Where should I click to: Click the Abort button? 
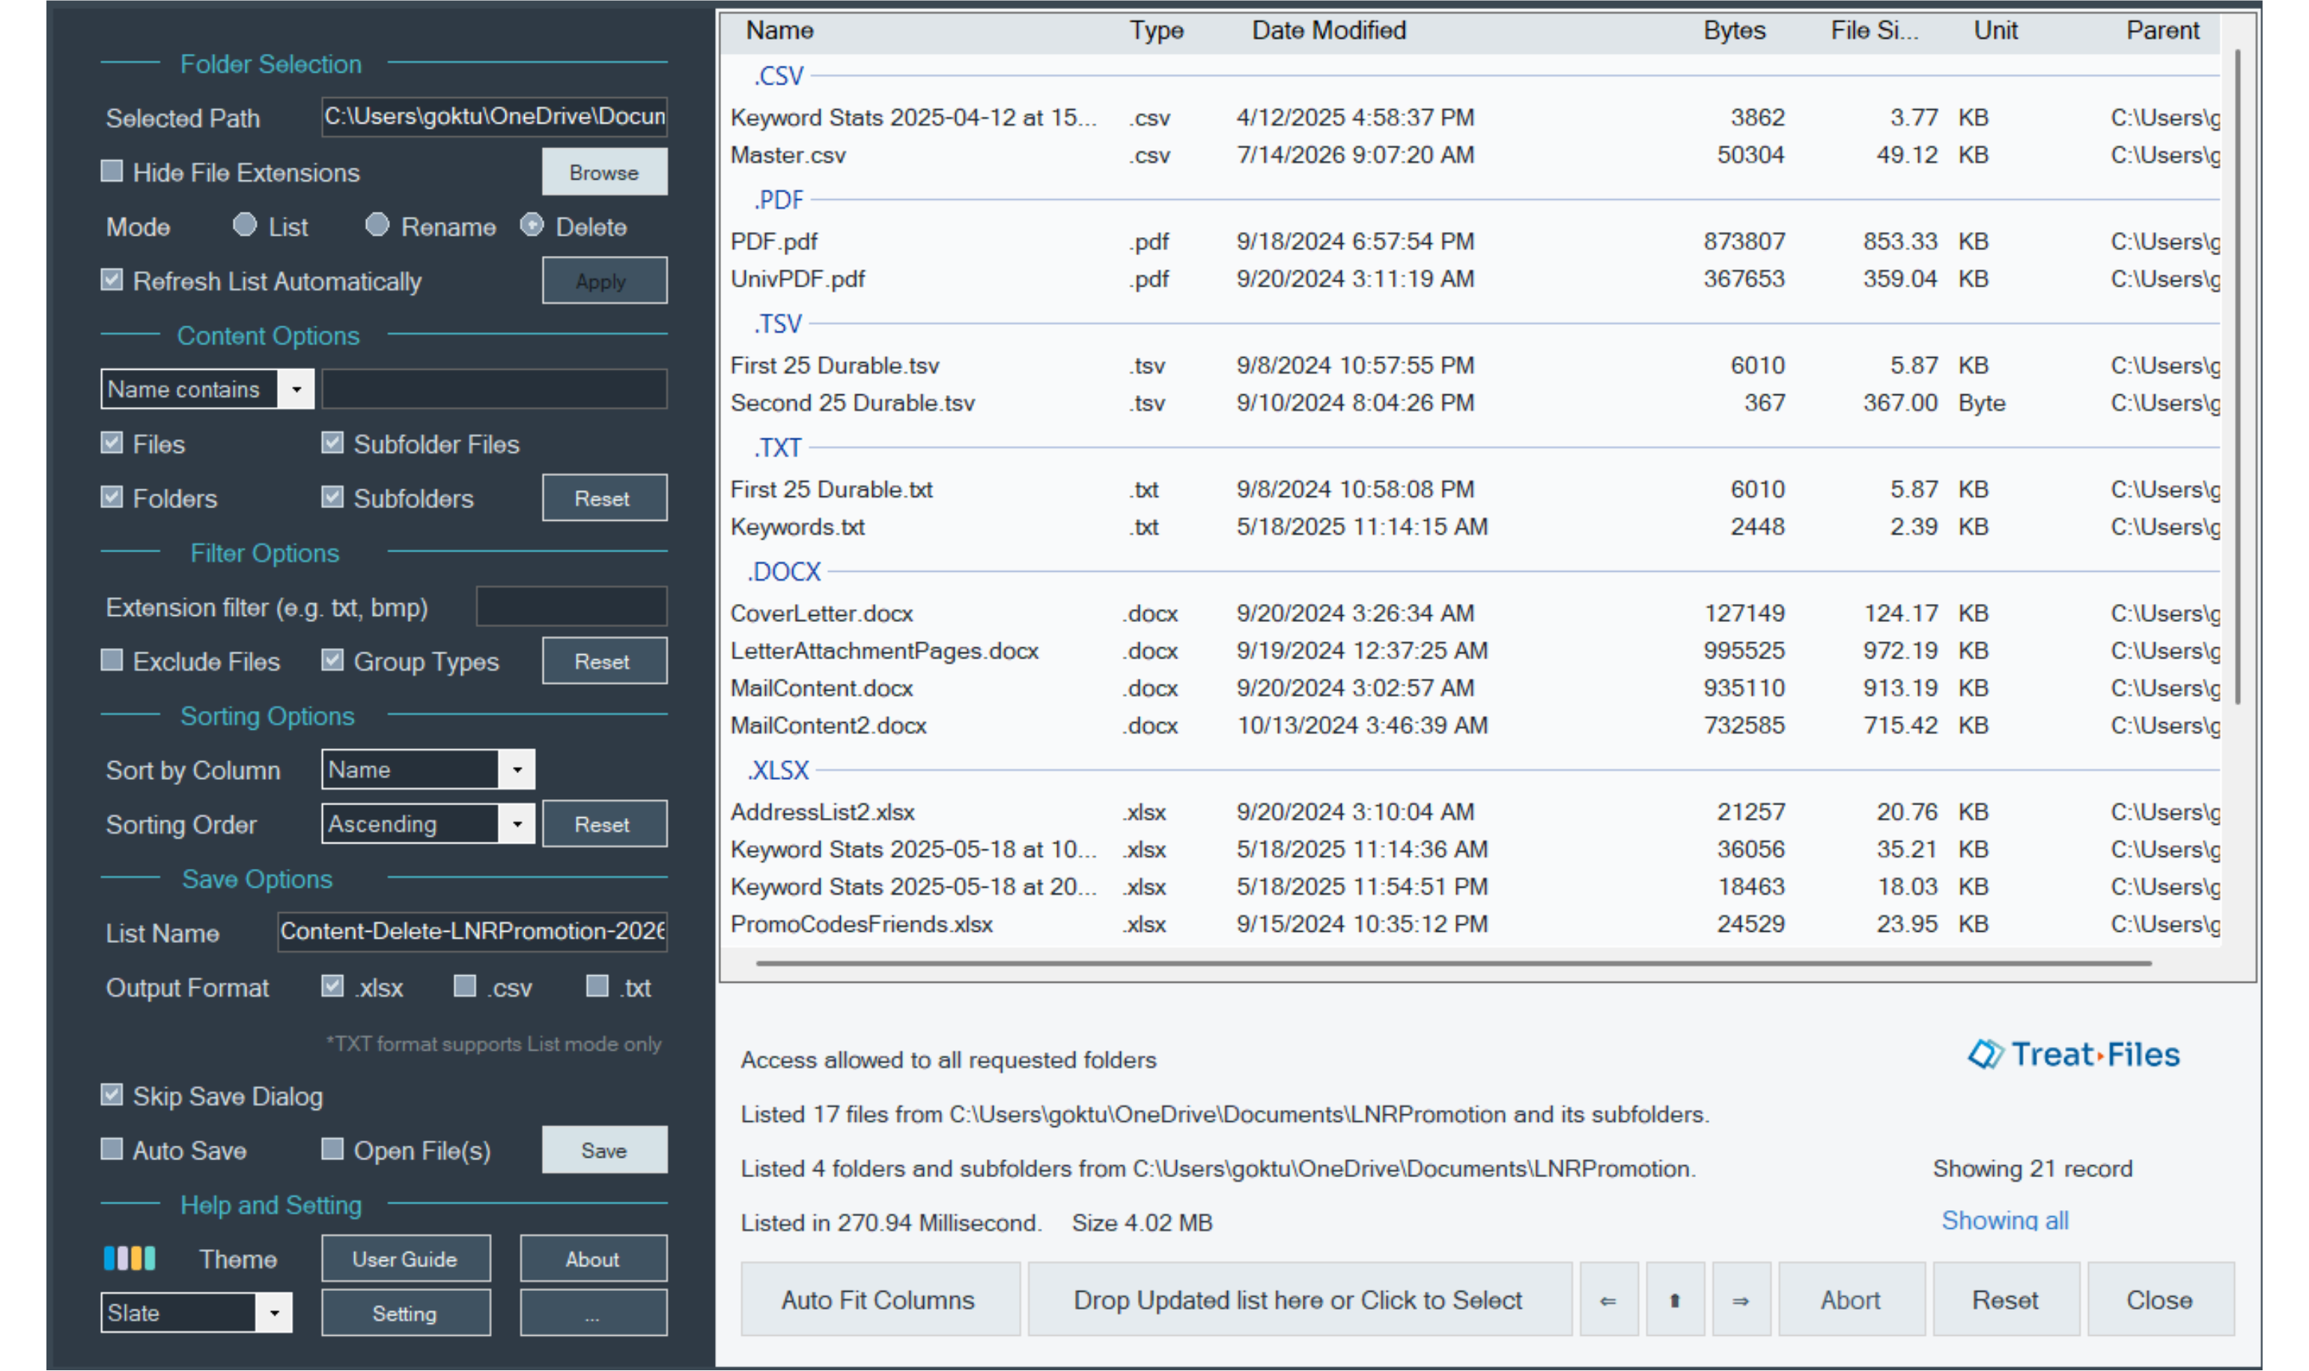tap(1852, 1299)
